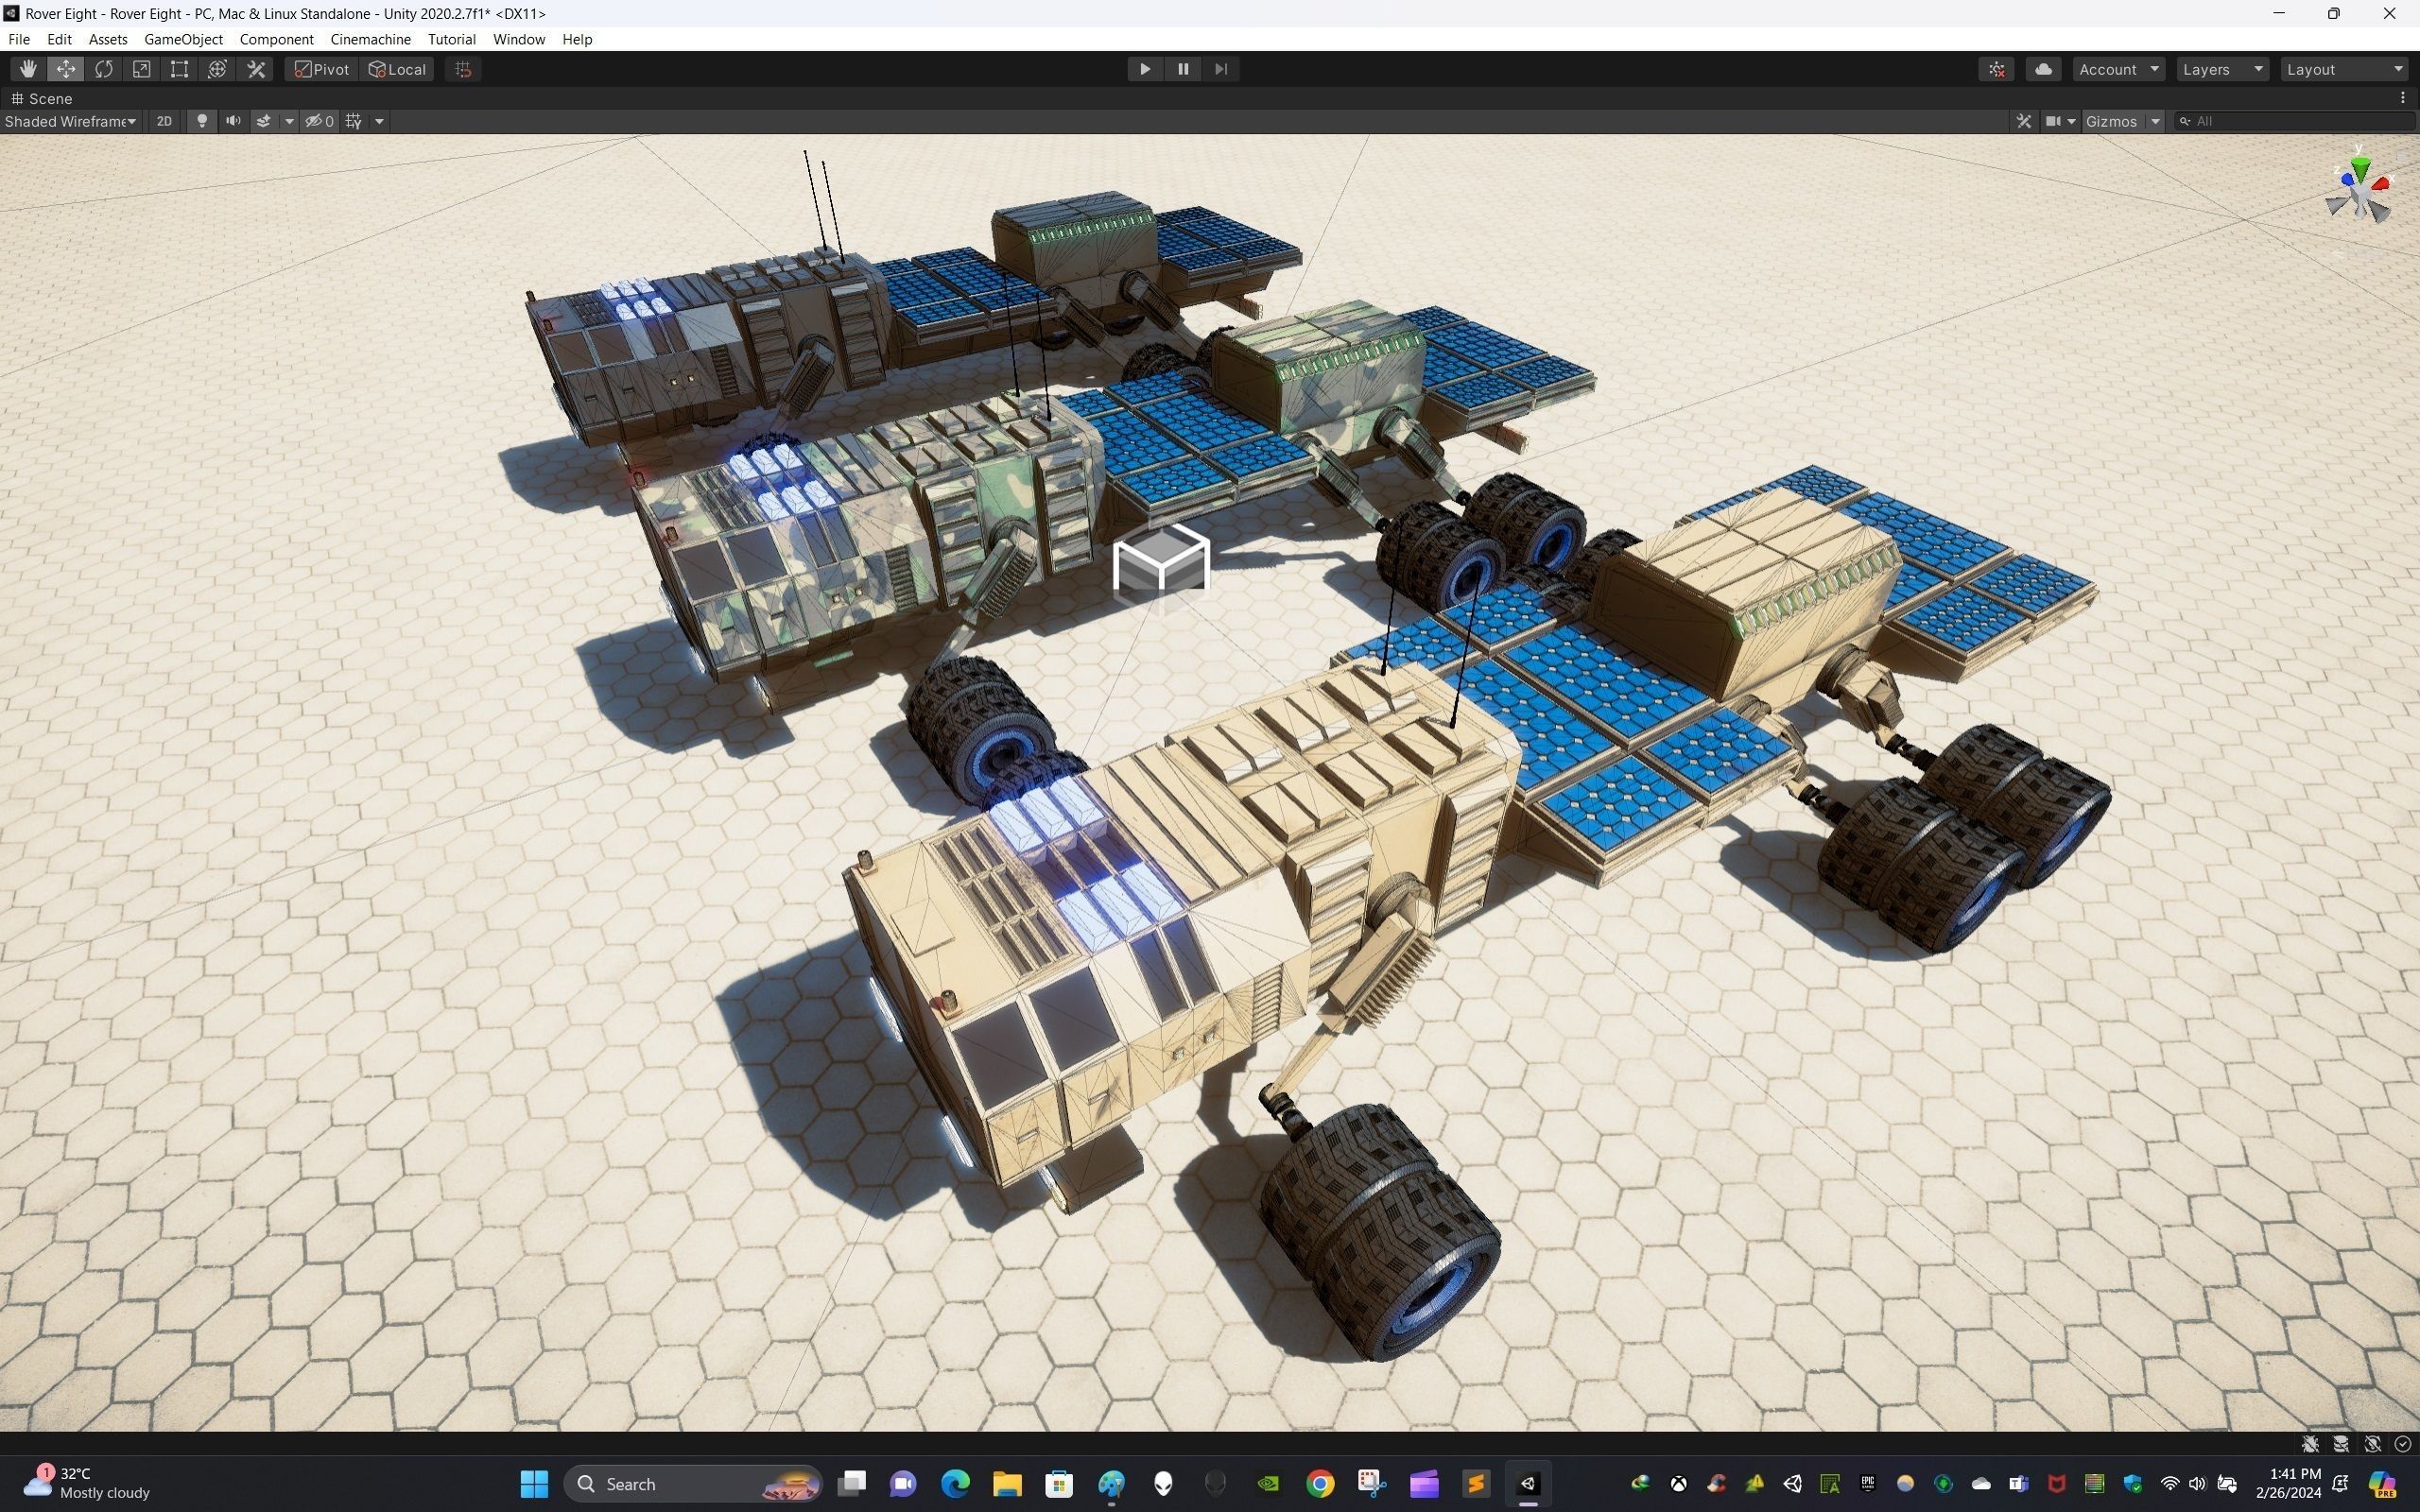This screenshot has width=2420, height=1512.
Task: Toggle scene effects (skybox, fog)
Action: coord(264,121)
